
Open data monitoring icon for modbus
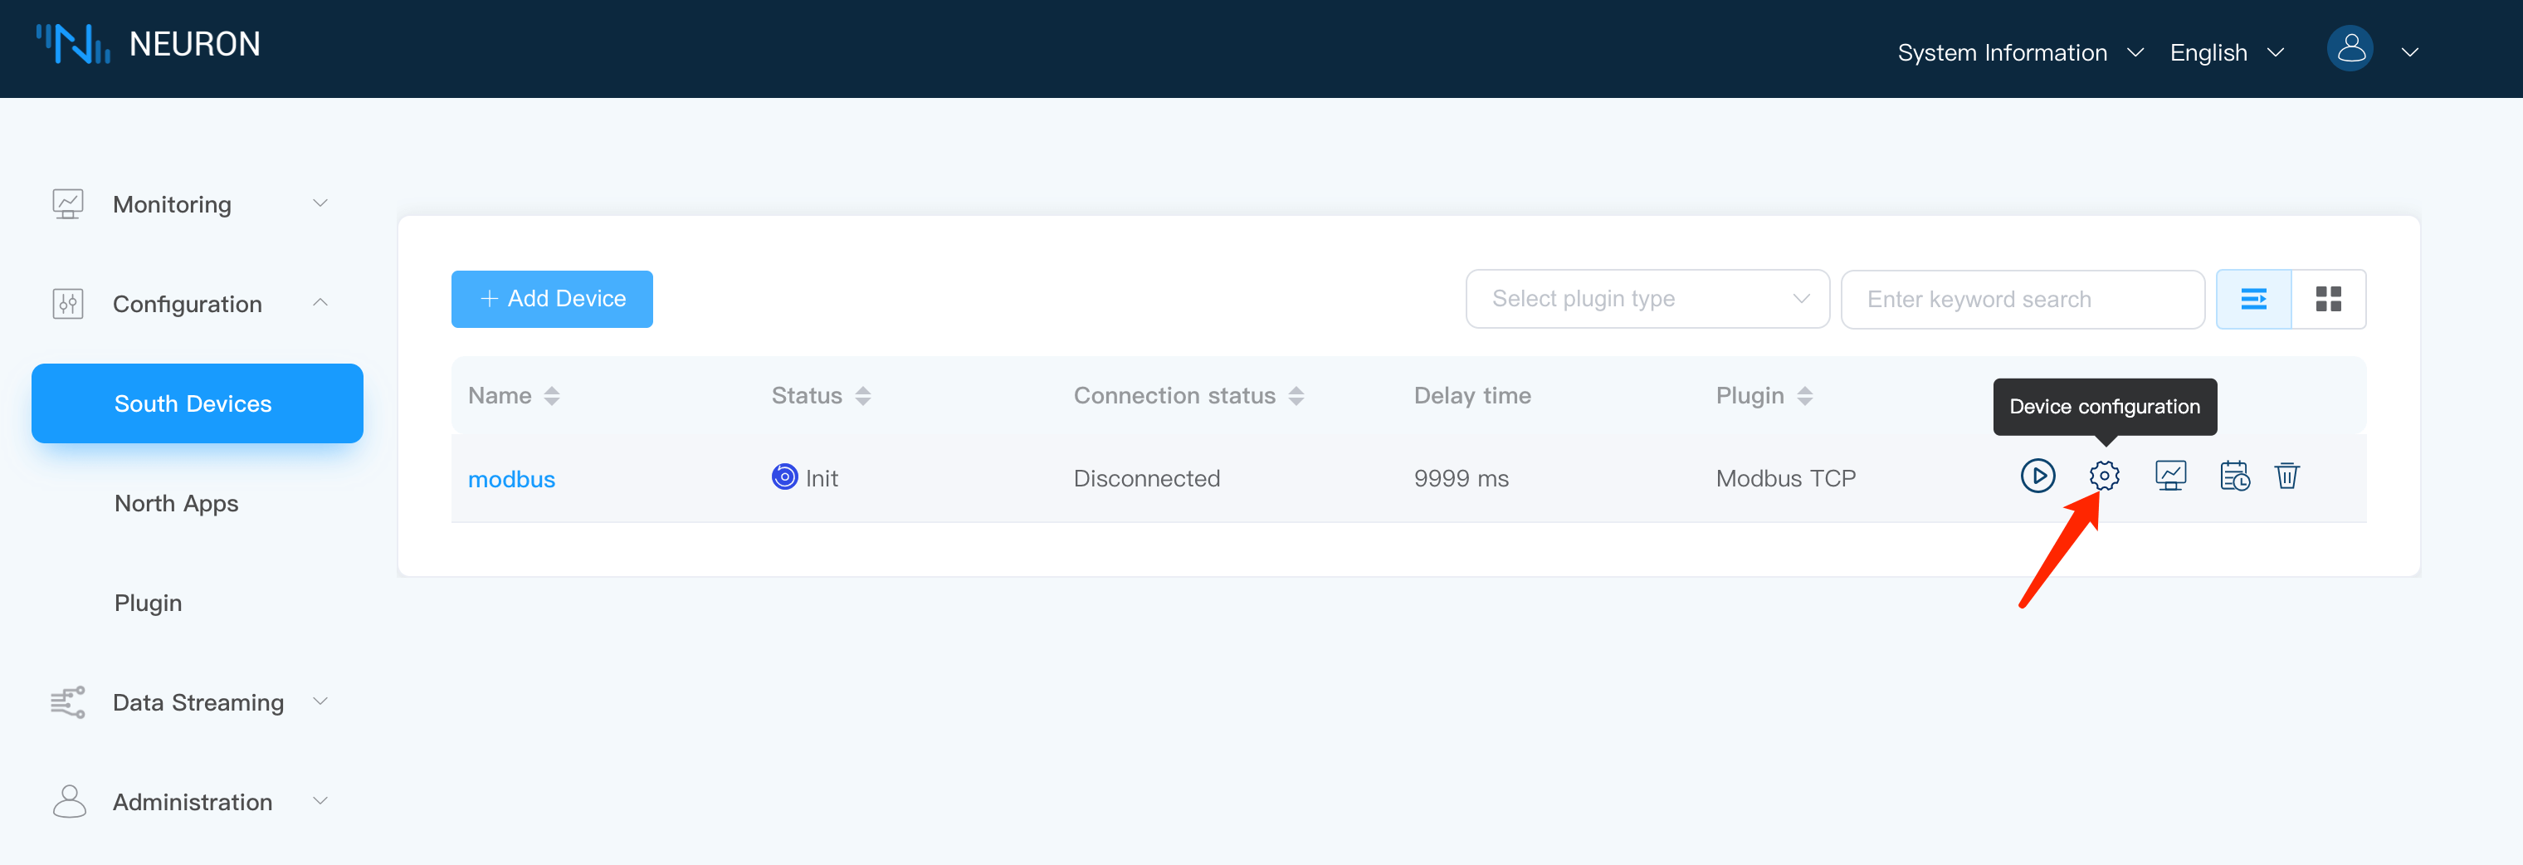pyautogui.click(x=2170, y=476)
